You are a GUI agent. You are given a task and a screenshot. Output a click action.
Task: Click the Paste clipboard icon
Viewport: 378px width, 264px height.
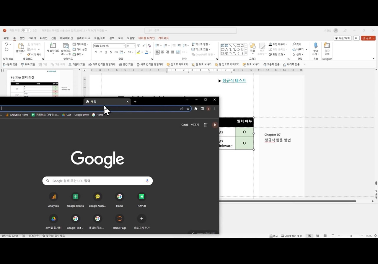coord(21,46)
